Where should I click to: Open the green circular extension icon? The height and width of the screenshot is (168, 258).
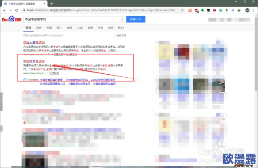(x=221, y=10)
